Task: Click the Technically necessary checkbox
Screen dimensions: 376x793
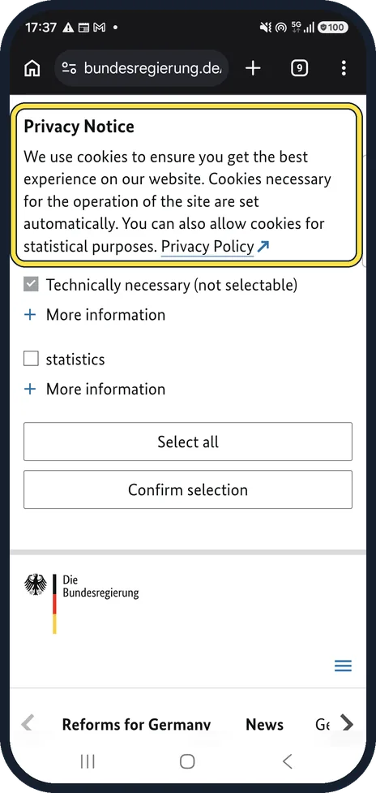Action: tap(32, 285)
